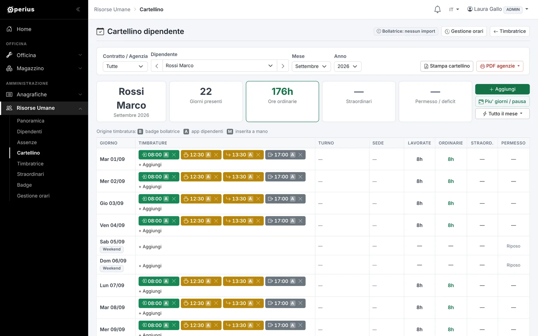The image size is (538, 336).
Task: Open the Anno 2026 dropdown
Action: 347,66
